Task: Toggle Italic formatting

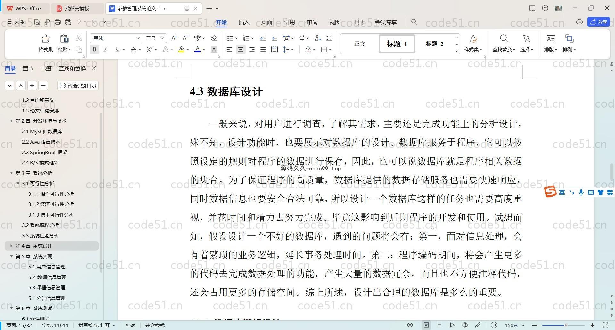Action: coord(105,49)
